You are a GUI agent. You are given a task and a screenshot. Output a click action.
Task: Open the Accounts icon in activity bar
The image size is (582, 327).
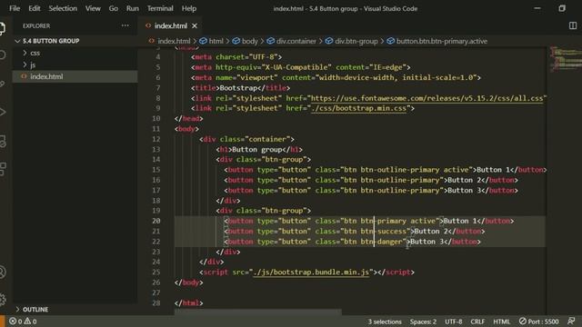tap(2, 272)
